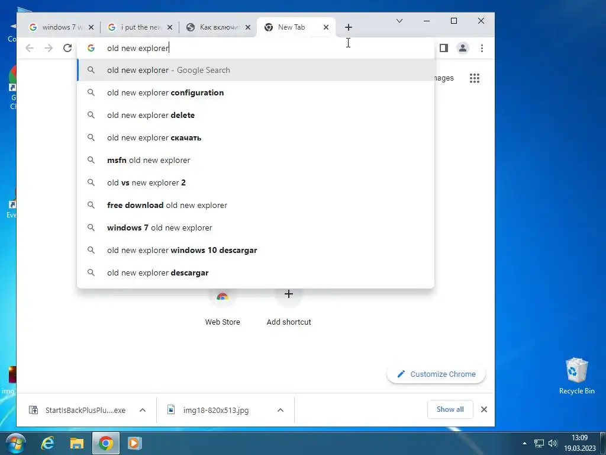Viewport: 606px width, 455px height.
Task: Open the volume tray icon
Action: coord(553,443)
